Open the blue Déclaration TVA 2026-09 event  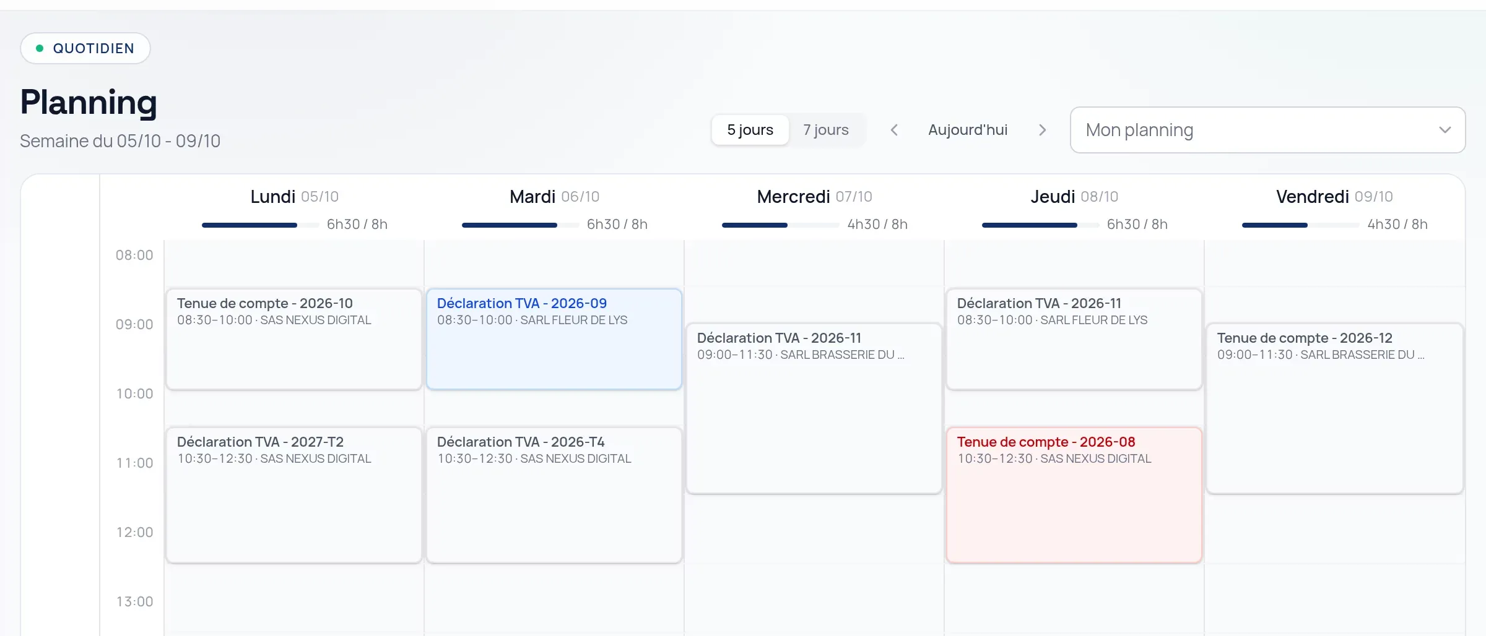554,339
